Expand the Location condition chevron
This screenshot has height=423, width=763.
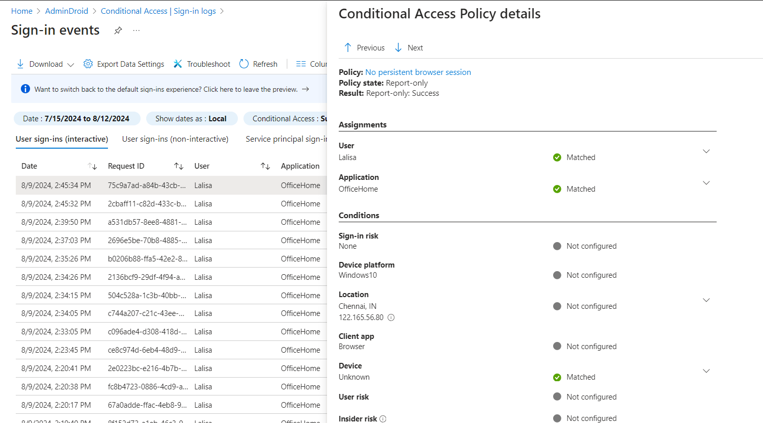[x=706, y=300]
